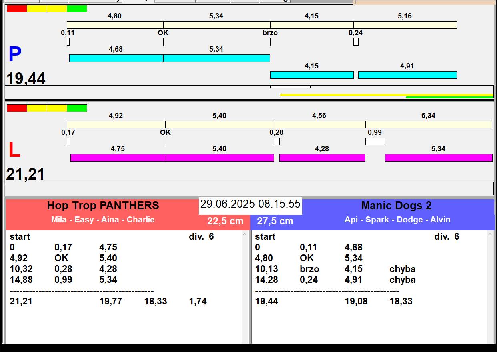
Task: Select the red L lane letter
Action: [x=14, y=150]
